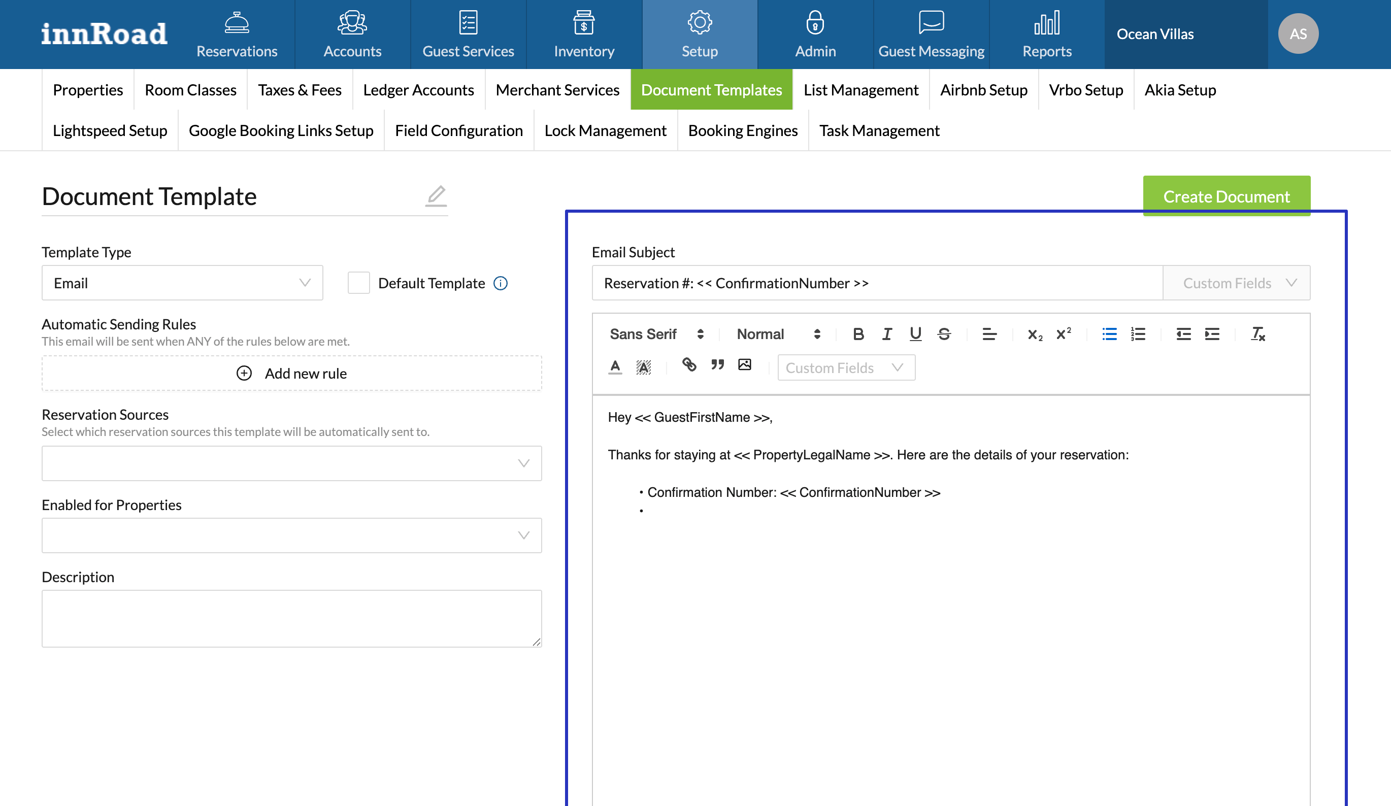Enable the Default Template checkbox
This screenshot has width=1391, height=806.
[x=358, y=283]
